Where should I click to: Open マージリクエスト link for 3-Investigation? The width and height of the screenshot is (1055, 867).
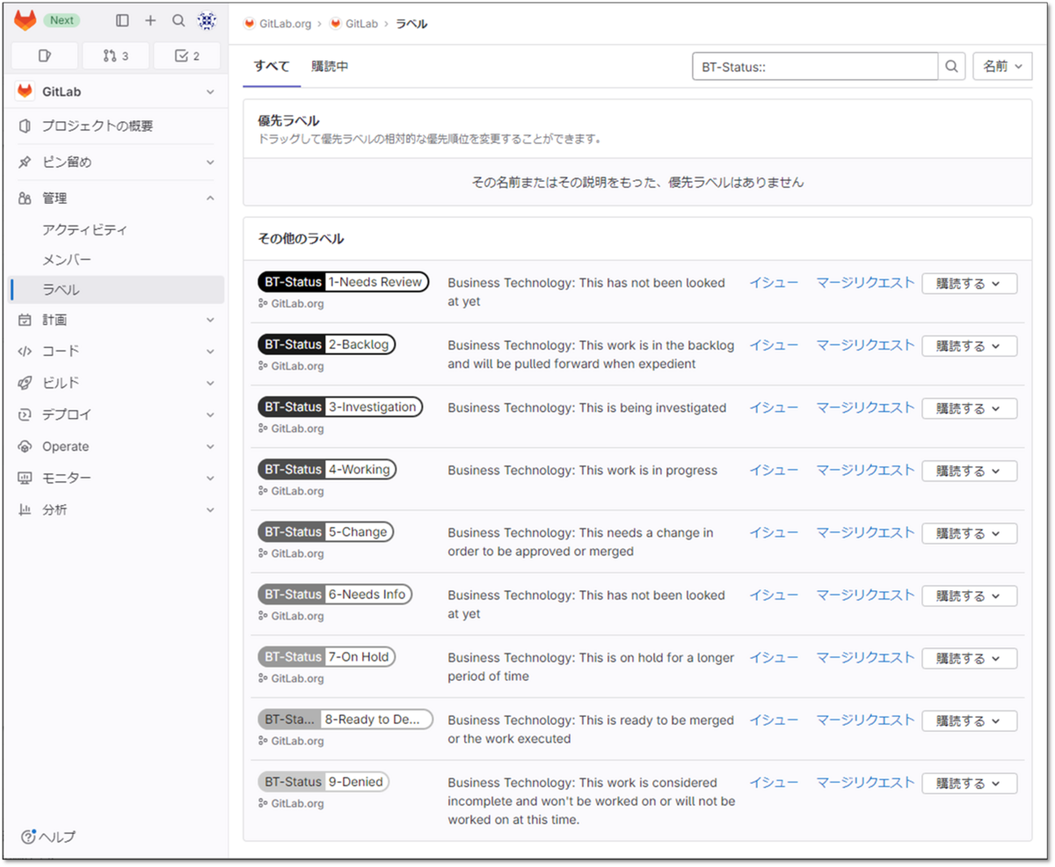point(865,408)
